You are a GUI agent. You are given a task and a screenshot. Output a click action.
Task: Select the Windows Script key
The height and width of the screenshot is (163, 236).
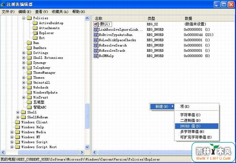[34, 142]
